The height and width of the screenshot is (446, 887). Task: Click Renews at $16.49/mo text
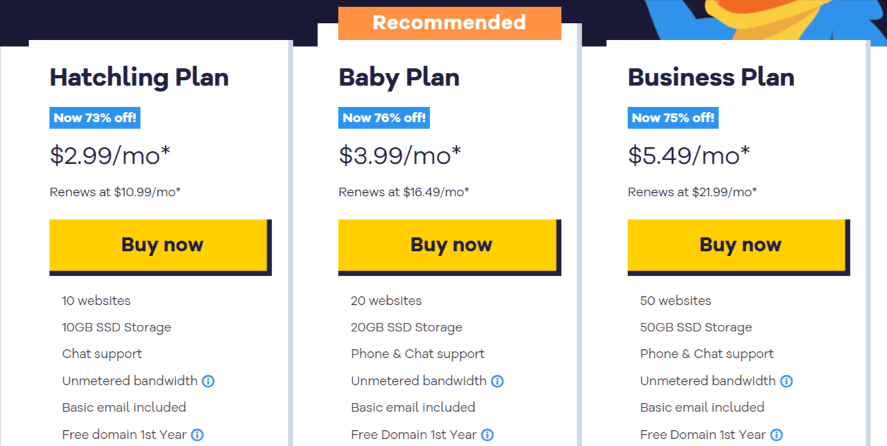pos(404,192)
